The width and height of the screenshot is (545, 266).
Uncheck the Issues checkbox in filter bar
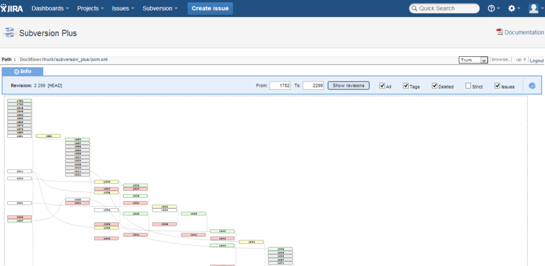click(498, 86)
